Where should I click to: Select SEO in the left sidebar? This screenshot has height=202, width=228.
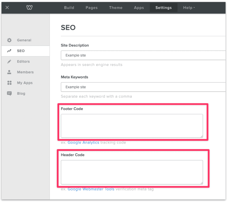(21, 51)
